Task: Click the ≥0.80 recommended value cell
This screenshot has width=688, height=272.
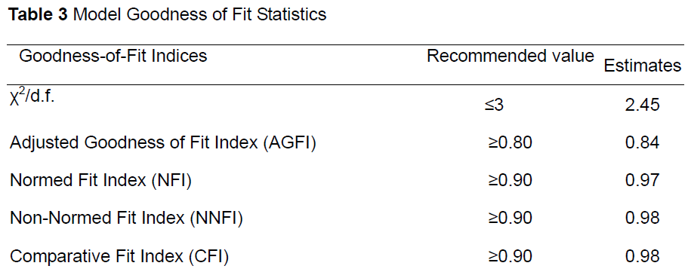Action: [511, 143]
